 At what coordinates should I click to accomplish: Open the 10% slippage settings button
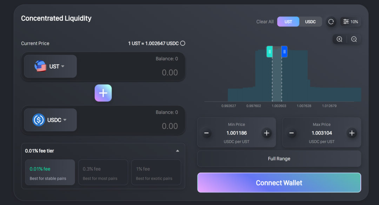351,22
